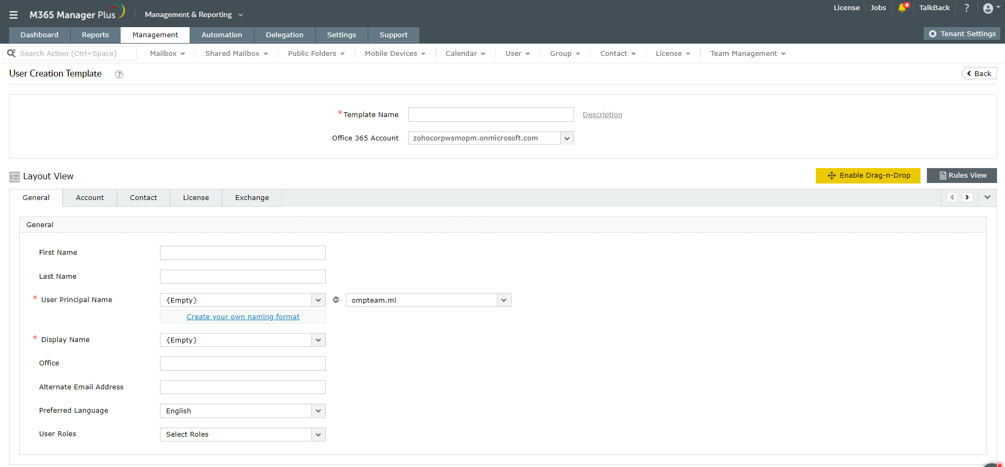This screenshot has height=467, width=1005.
Task: Open the user profile avatar menu
Action: [x=989, y=9]
